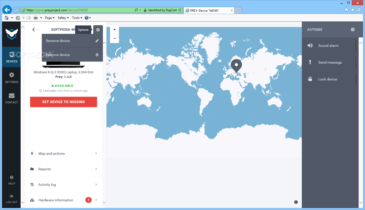Click the device location pin on map
This screenshot has height=210, width=365.
236,66
